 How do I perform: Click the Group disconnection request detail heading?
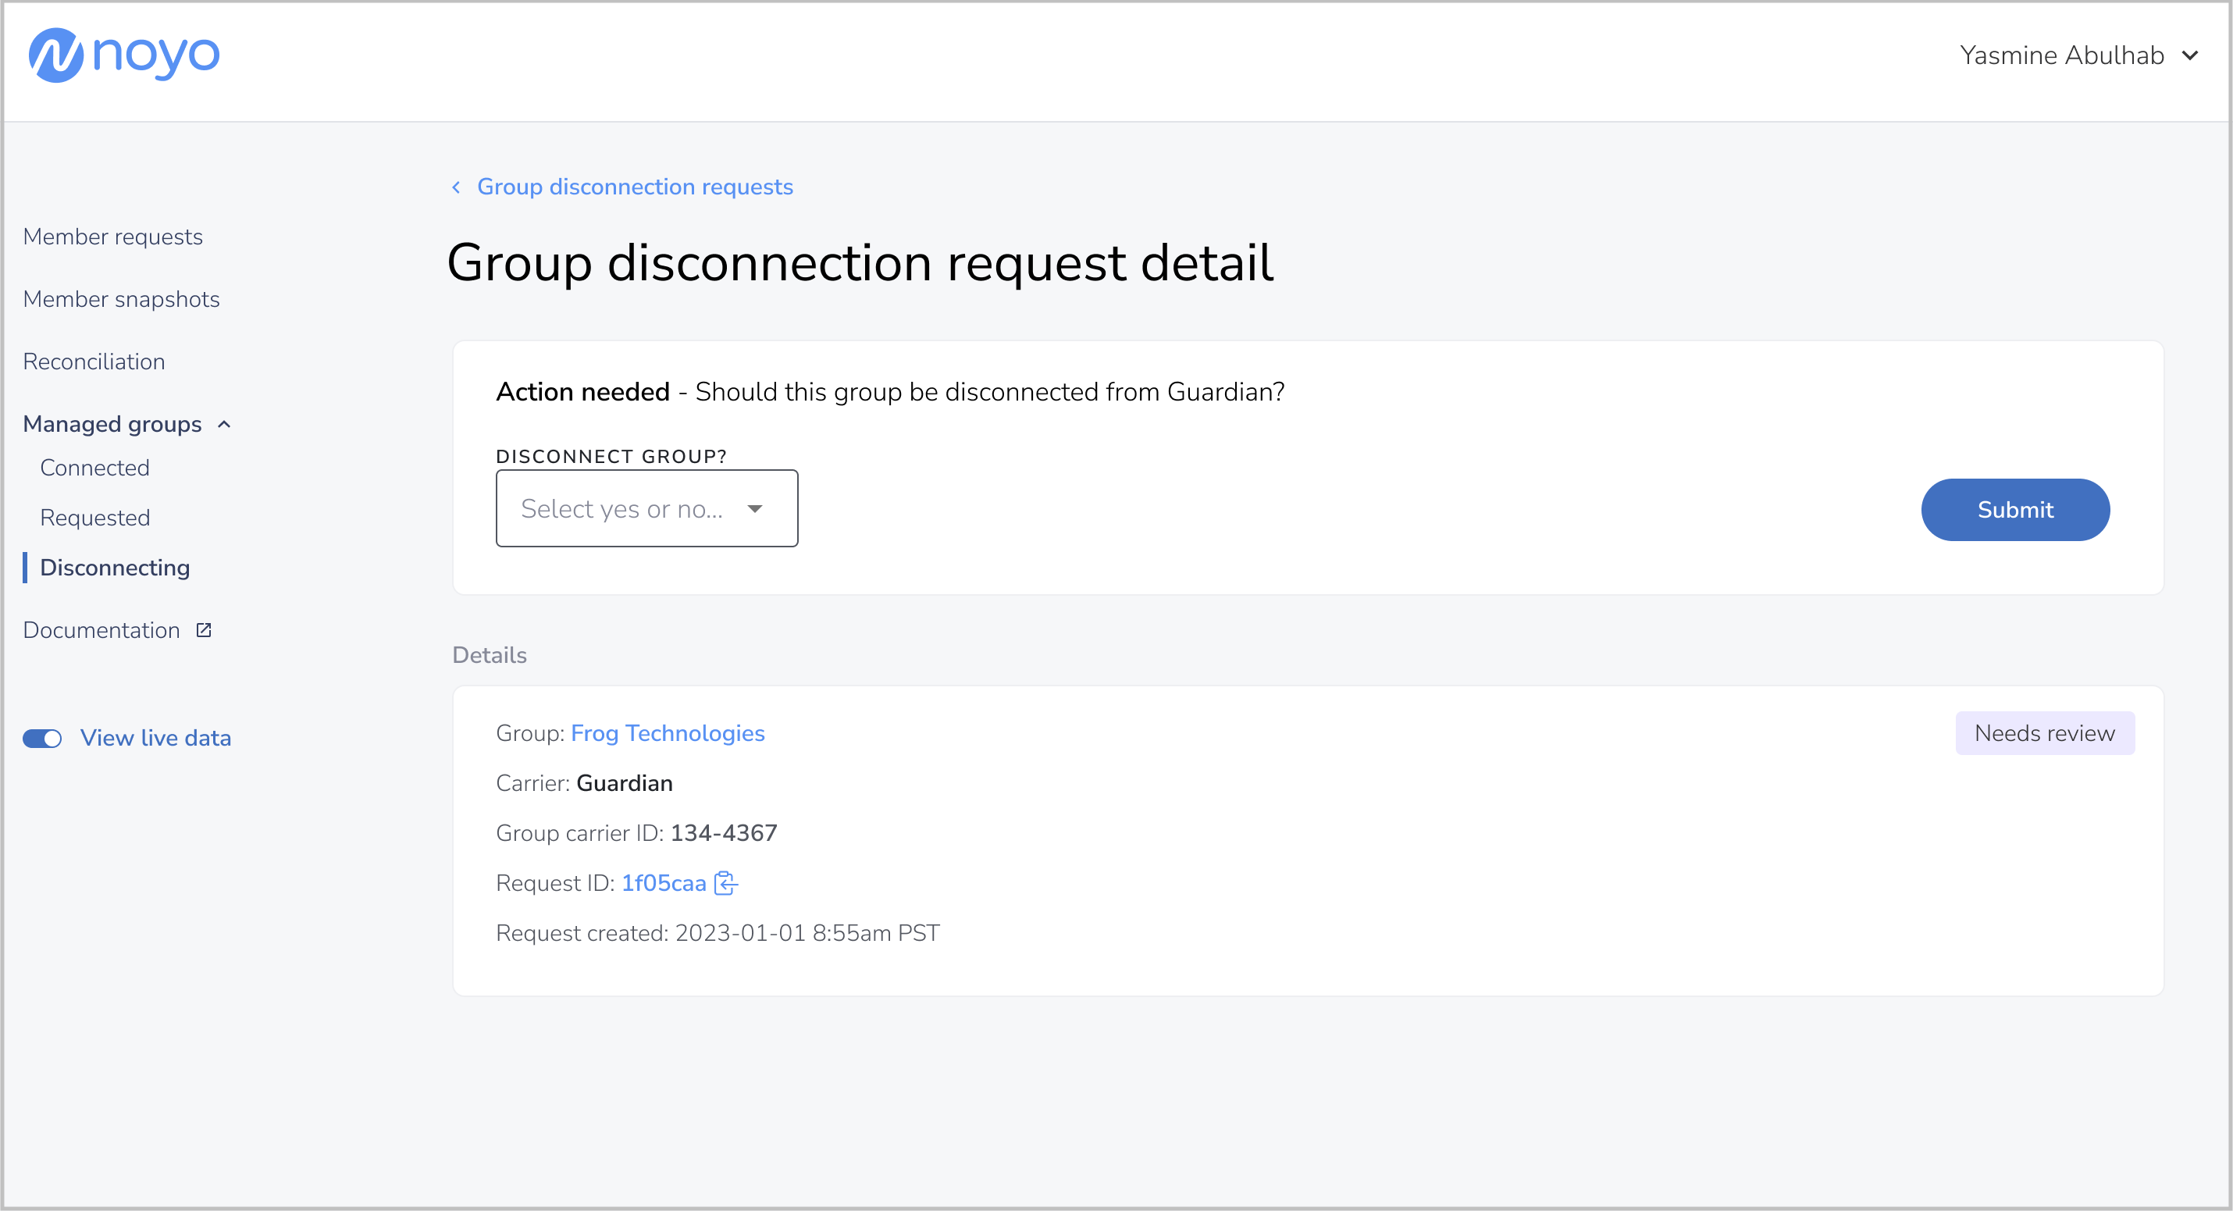(860, 262)
